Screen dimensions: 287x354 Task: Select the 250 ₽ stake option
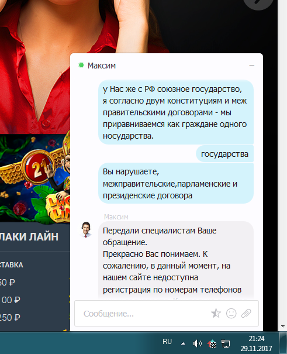(10, 317)
